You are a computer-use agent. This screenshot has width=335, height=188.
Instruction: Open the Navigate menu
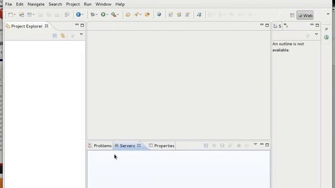[36, 4]
